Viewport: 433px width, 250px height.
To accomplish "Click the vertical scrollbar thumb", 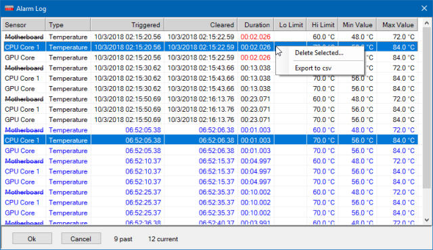I will 427,108.
